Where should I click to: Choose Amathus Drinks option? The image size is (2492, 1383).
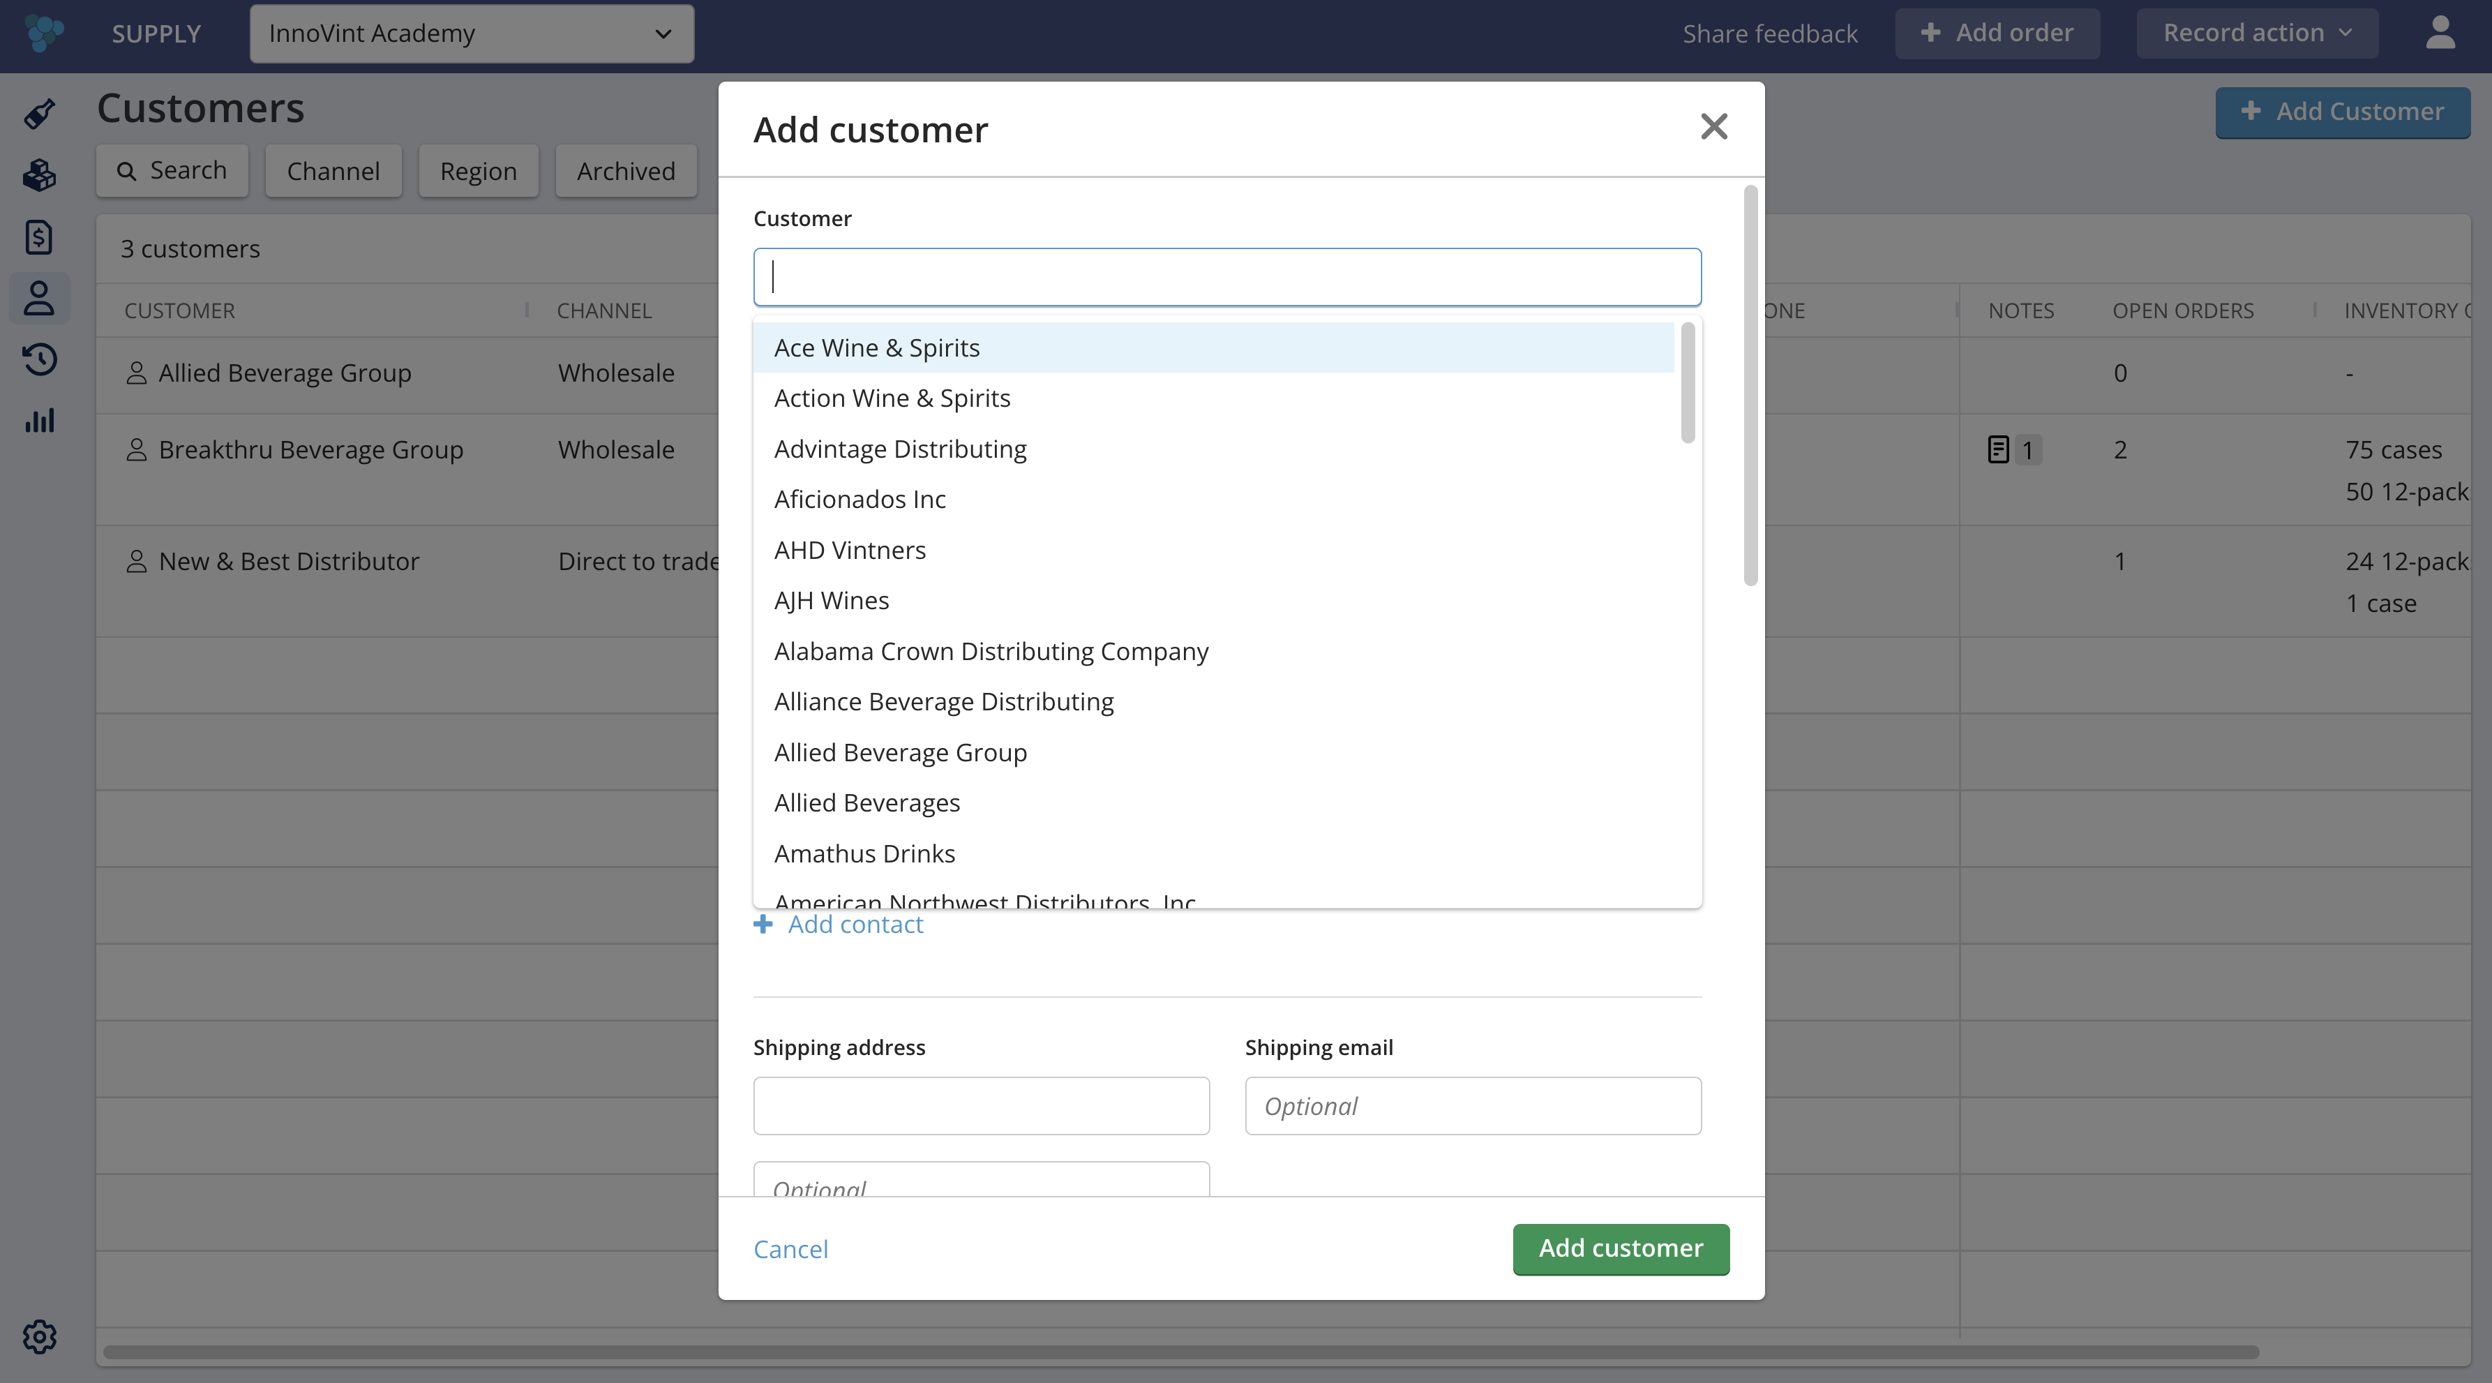point(1213,853)
